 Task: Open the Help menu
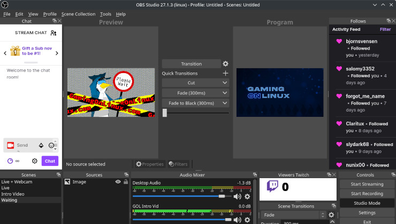[121, 14]
